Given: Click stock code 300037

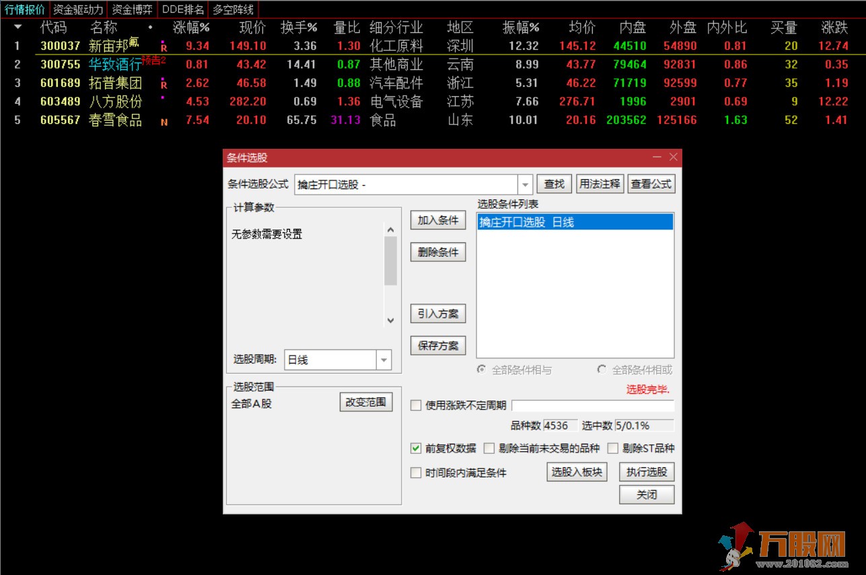Looking at the screenshot, I should point(60,46).
